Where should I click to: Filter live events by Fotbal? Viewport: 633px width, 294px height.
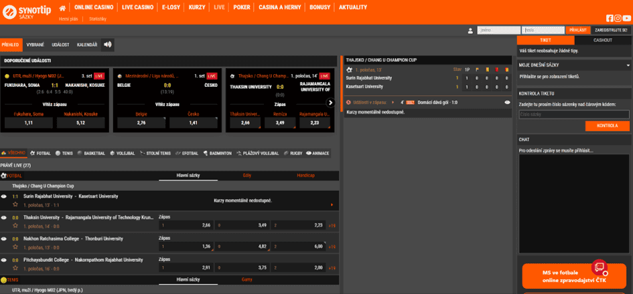[40, 154]
